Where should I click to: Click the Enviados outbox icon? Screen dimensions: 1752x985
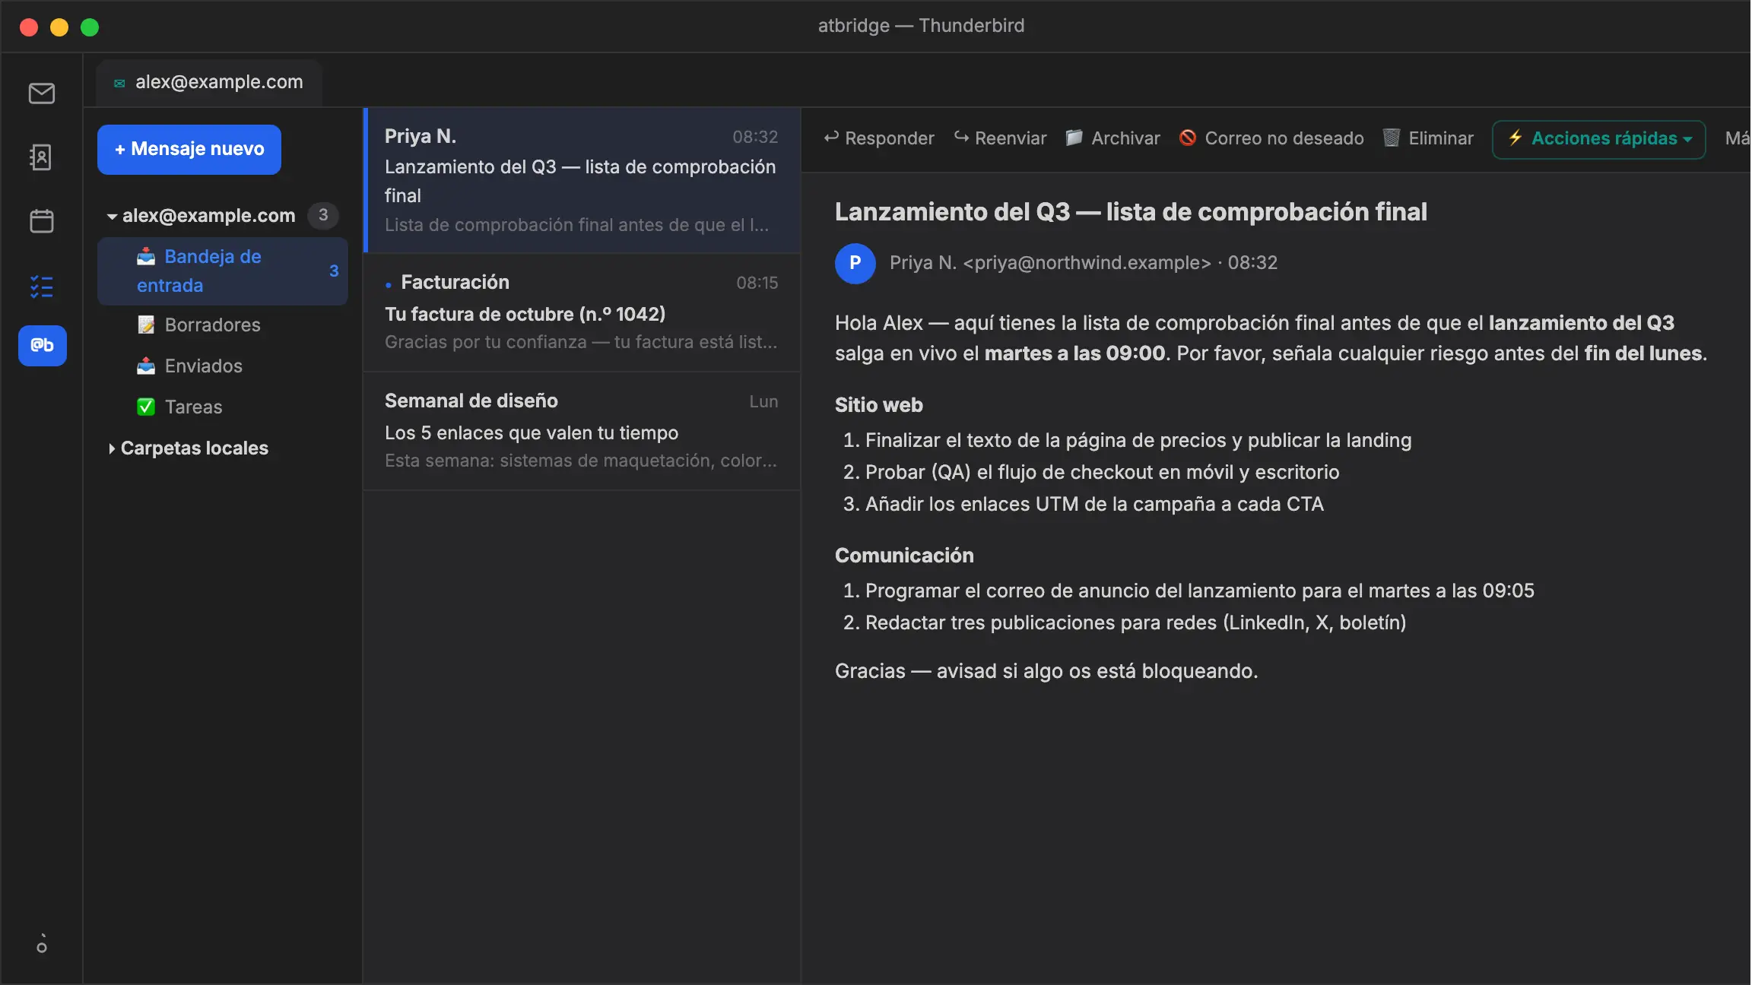coord(146,366)
